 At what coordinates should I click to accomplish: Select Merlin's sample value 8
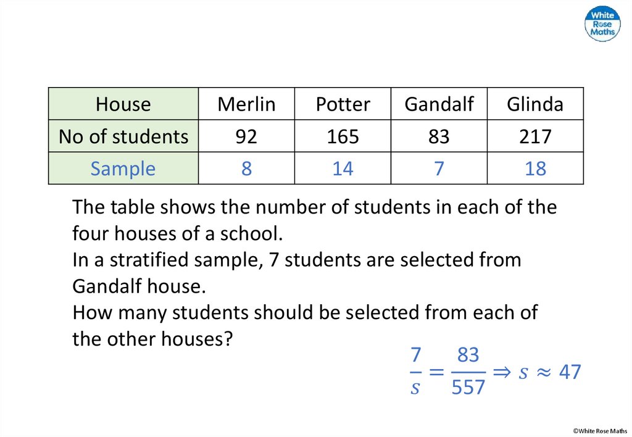click(246, 169)
